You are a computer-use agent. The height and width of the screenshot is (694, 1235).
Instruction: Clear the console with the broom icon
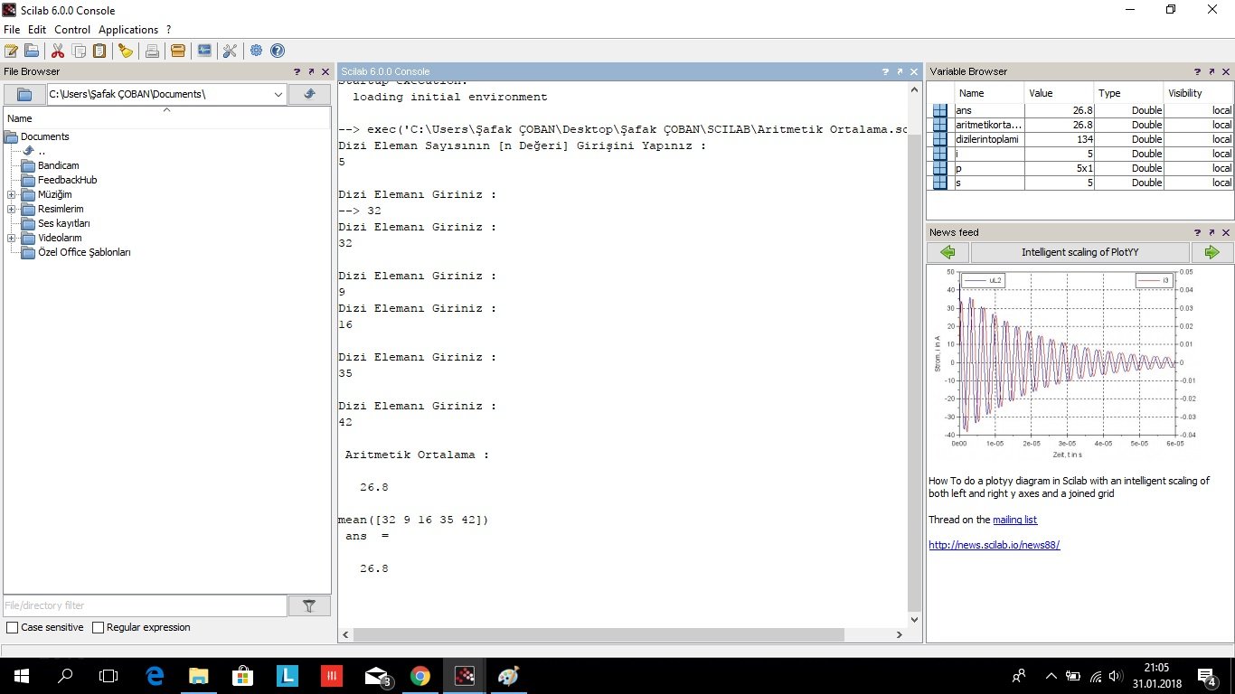tap(126, 51)
